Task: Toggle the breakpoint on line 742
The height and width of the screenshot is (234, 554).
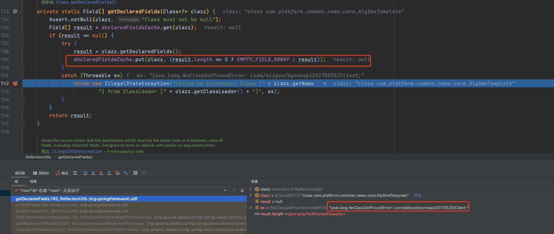Action: 15,83
